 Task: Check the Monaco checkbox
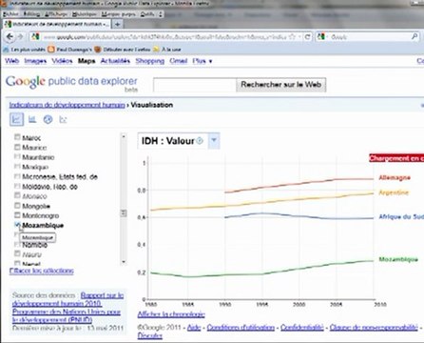pyautogui.click(x=17, y=195)
